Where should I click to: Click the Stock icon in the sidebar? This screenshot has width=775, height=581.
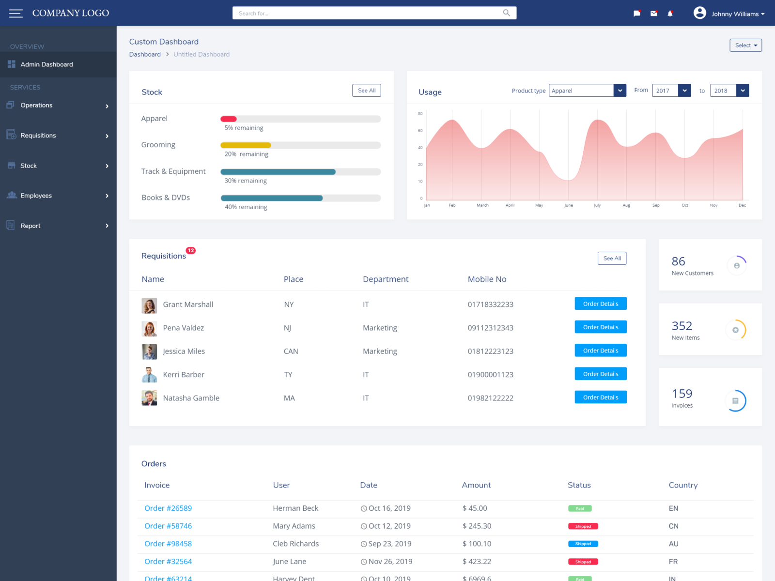[x=11, y=166]
